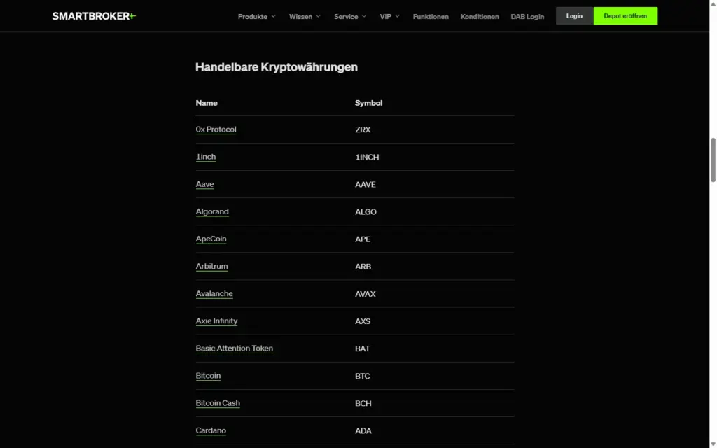Click the SMARTBROKER+ logo
Image resolution: width=717 pixels, height=448 pixels.
coord(94,16)
